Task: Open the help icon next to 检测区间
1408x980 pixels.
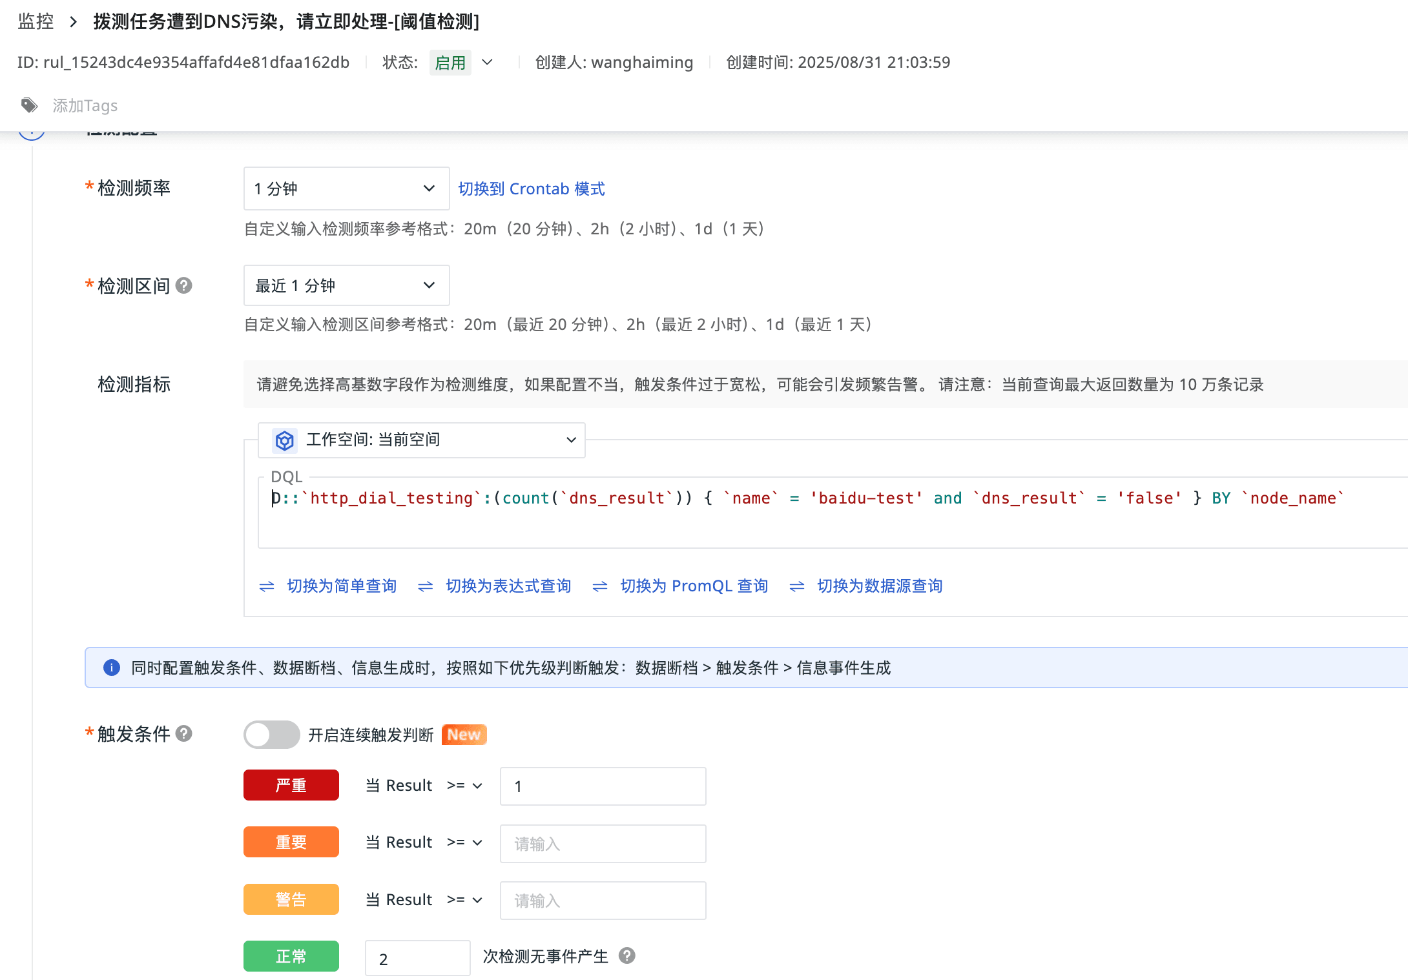Action: click(x=184, y=285)
